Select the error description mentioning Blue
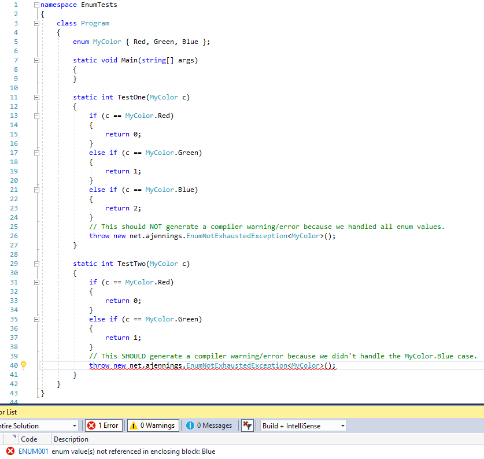The height and width of the screenshot is (459, 484). (x=134, y=451)
